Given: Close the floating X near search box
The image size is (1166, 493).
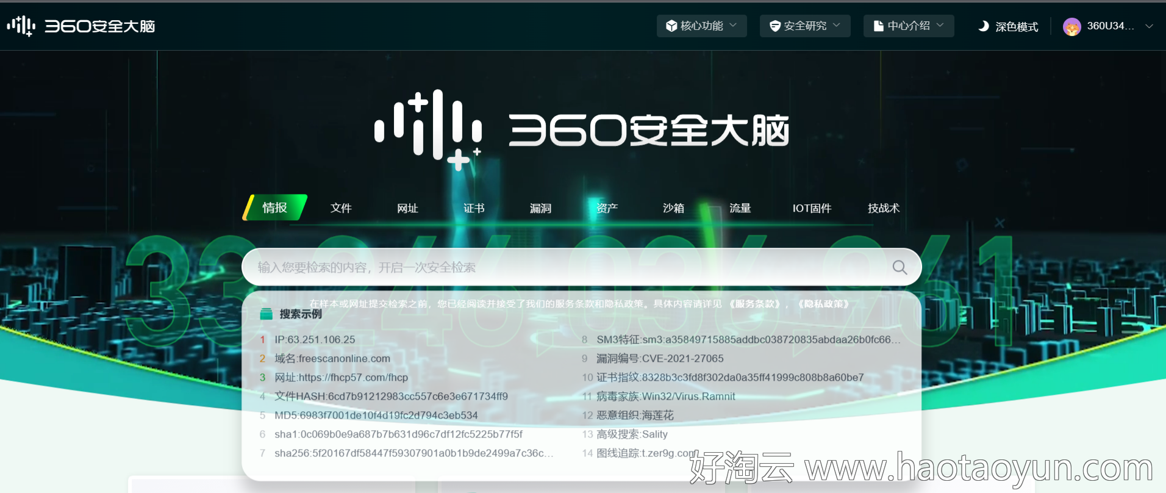Looking at the screenshot, I should tap(1000, 223).
